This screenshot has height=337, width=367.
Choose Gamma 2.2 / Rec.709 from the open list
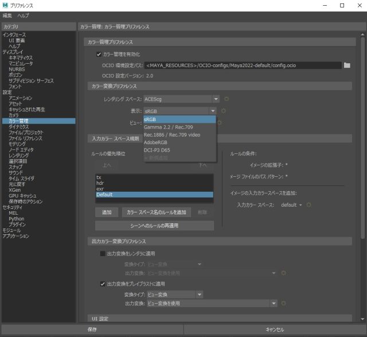point(168,127)
